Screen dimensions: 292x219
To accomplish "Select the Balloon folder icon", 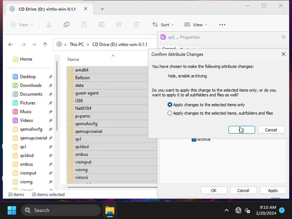I will 70,78.
